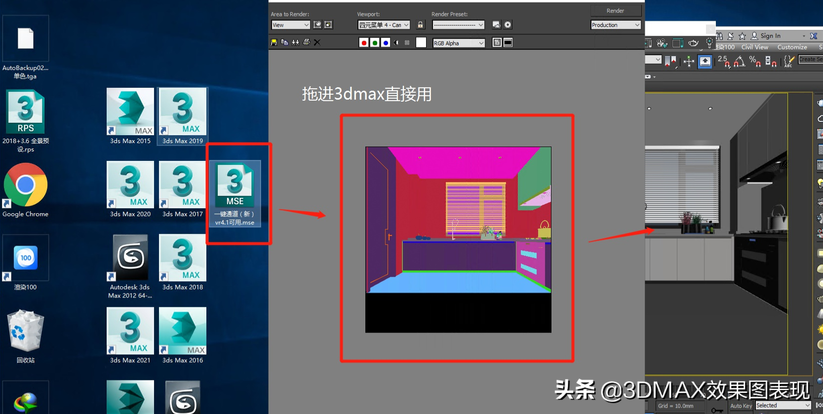Clone the rendered frame window
Screen dimensions: 823x414
(x=295, y=42)
